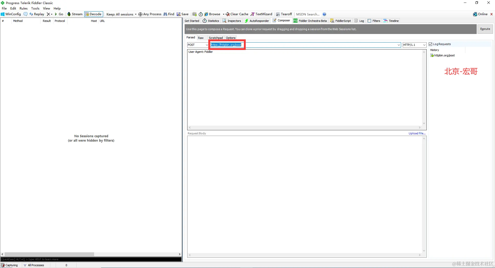
Task: Toggle Stream mode in toolbar
Action: (75, 14)
